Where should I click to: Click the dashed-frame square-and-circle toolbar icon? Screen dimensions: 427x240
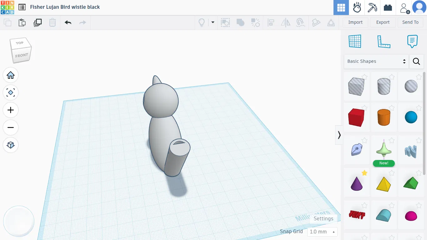225,22
